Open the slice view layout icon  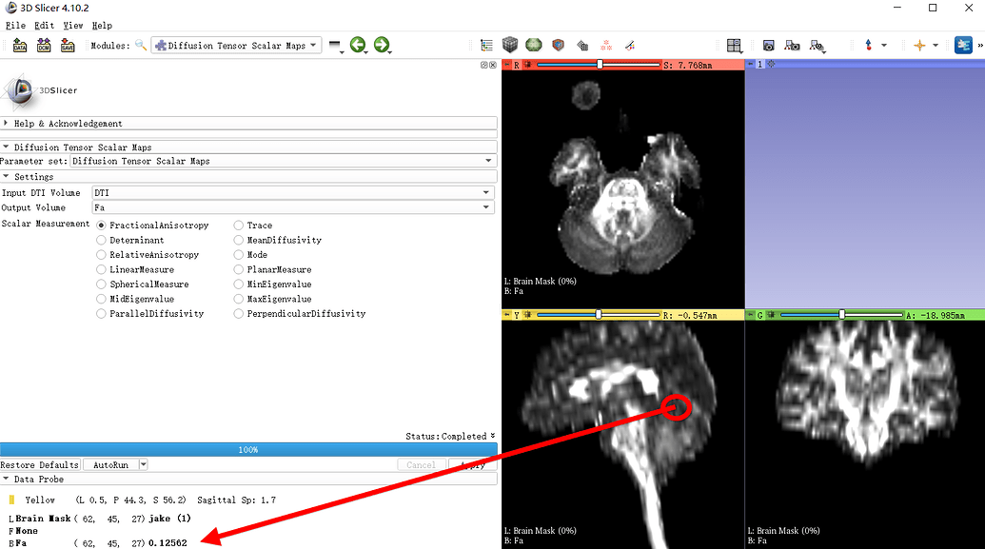(734, 45)
